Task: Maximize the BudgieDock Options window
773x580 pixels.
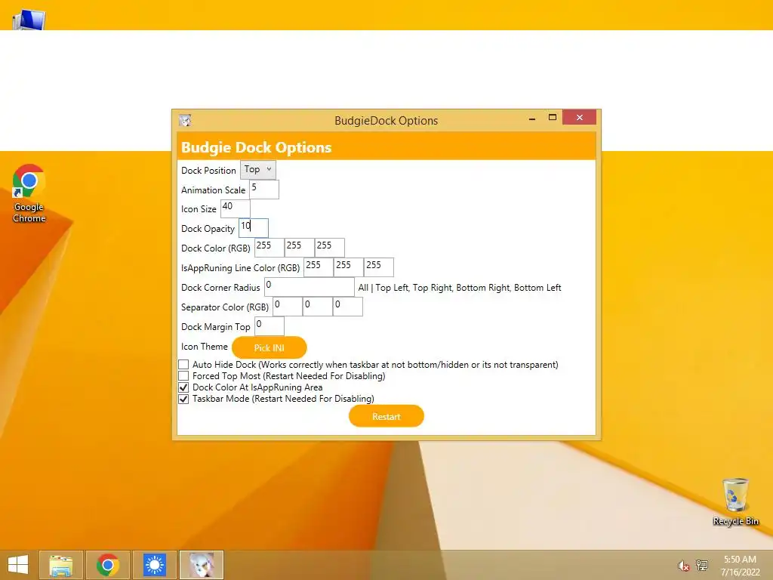Action: pyautogui.click(x=552, y=117)
